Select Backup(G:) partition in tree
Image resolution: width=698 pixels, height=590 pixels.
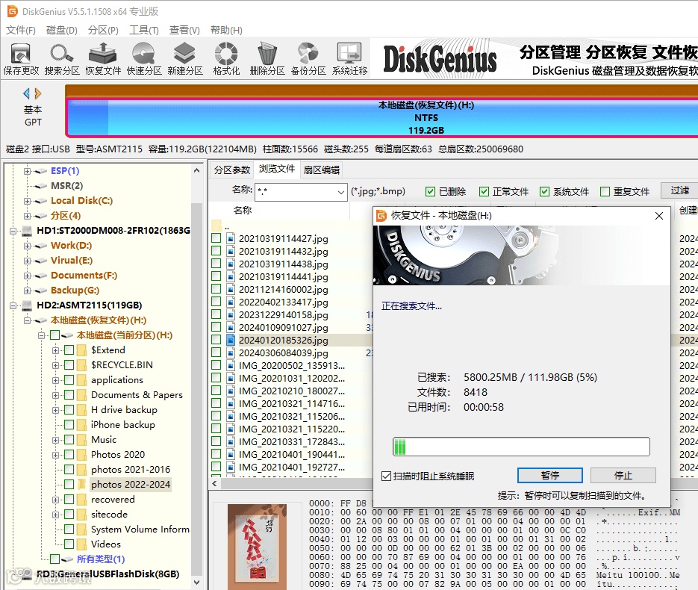pyautogui.click(x=75, y=291)
